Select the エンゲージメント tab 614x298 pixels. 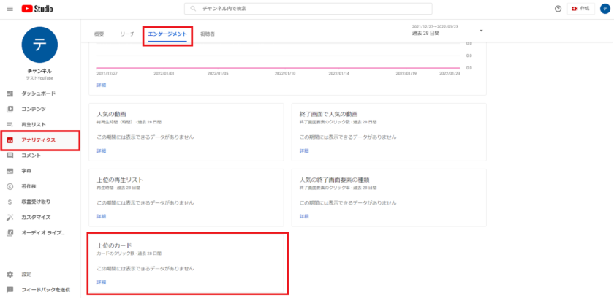coord(167,34)
